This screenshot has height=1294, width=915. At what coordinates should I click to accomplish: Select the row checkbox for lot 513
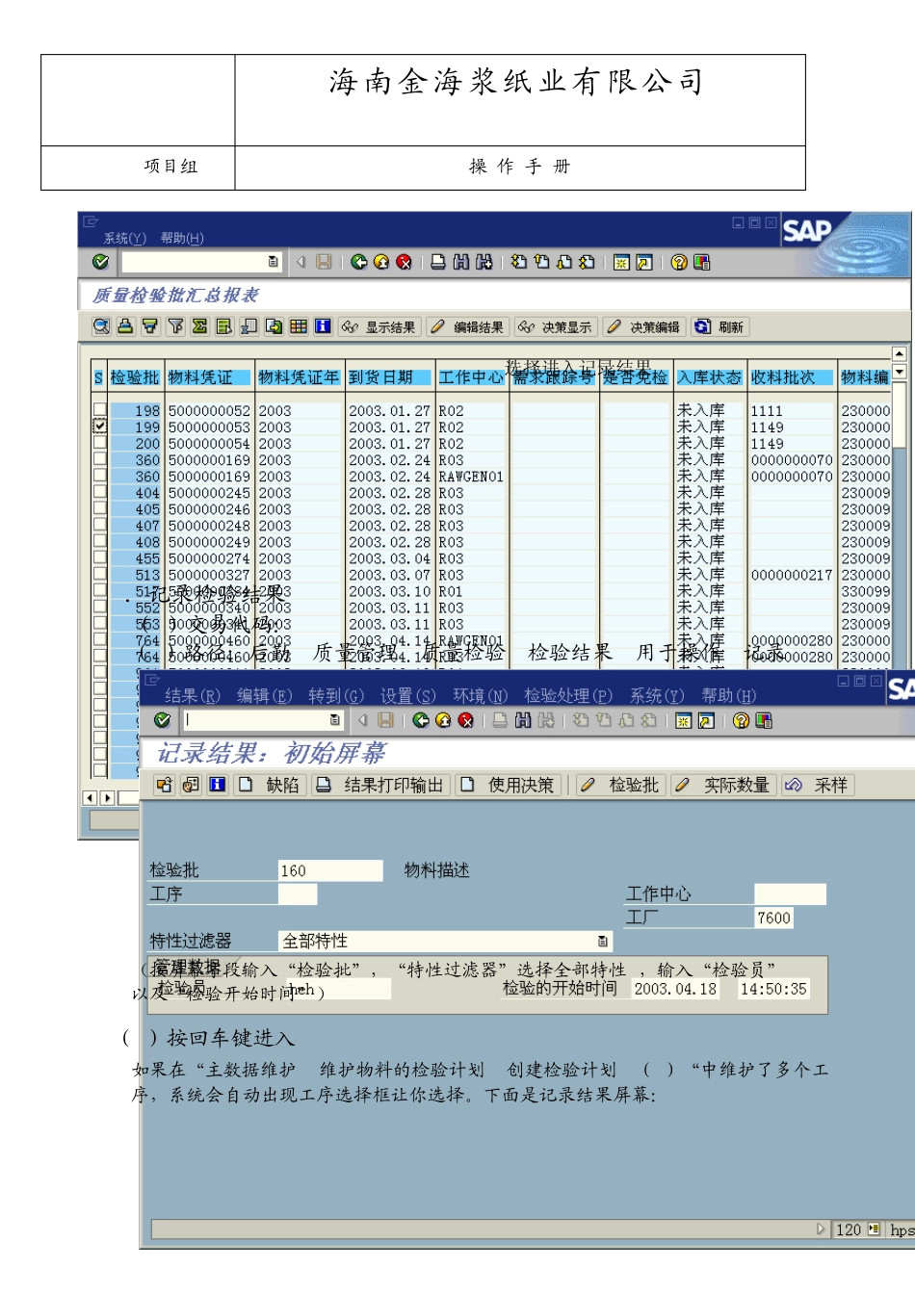coord(100,573)
